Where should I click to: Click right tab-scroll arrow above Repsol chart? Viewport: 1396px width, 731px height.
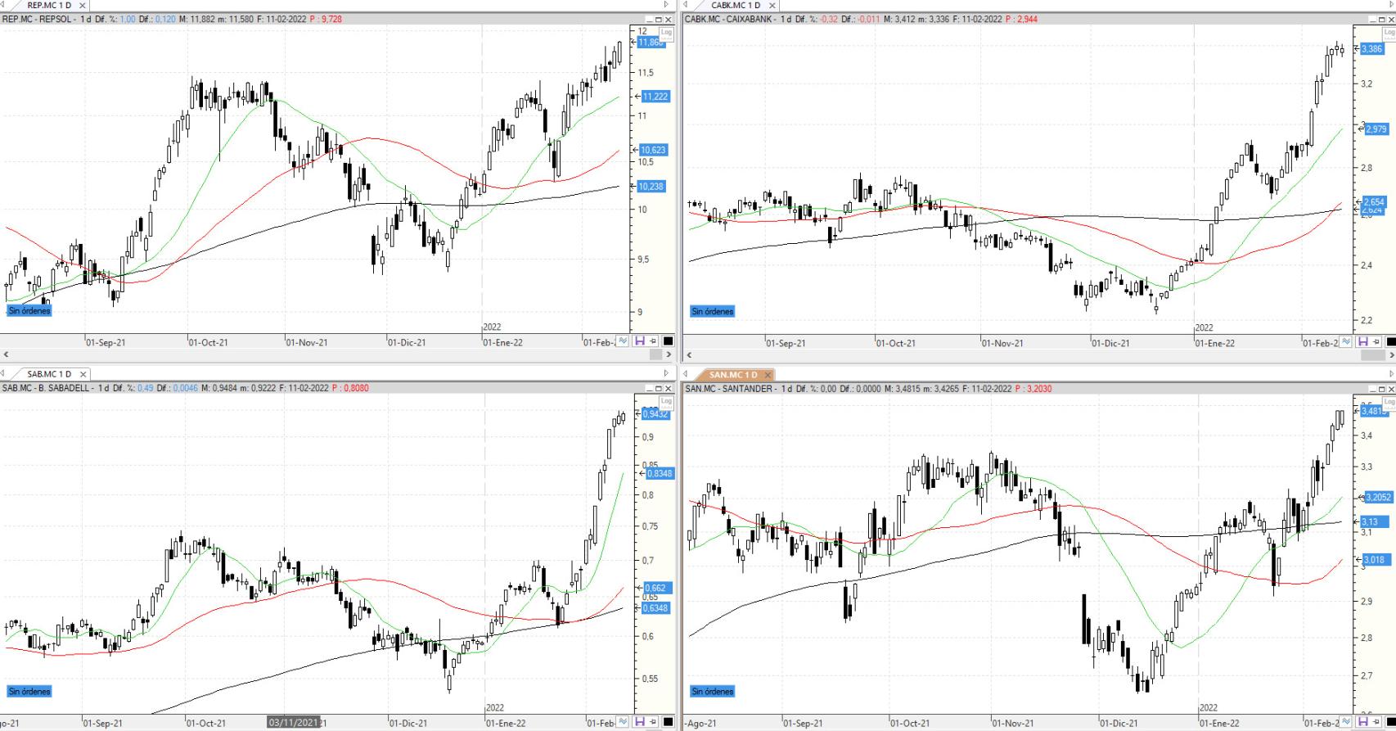pos(666,5)
